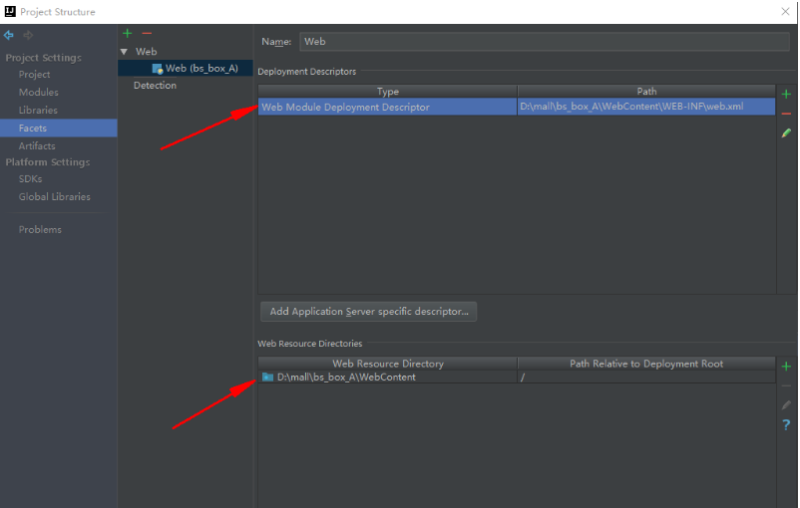Image resolution: width=800 pixels, height=508 pixels.
Task: Add deployment descriptor with green plus
Action: tap(786, 95)
